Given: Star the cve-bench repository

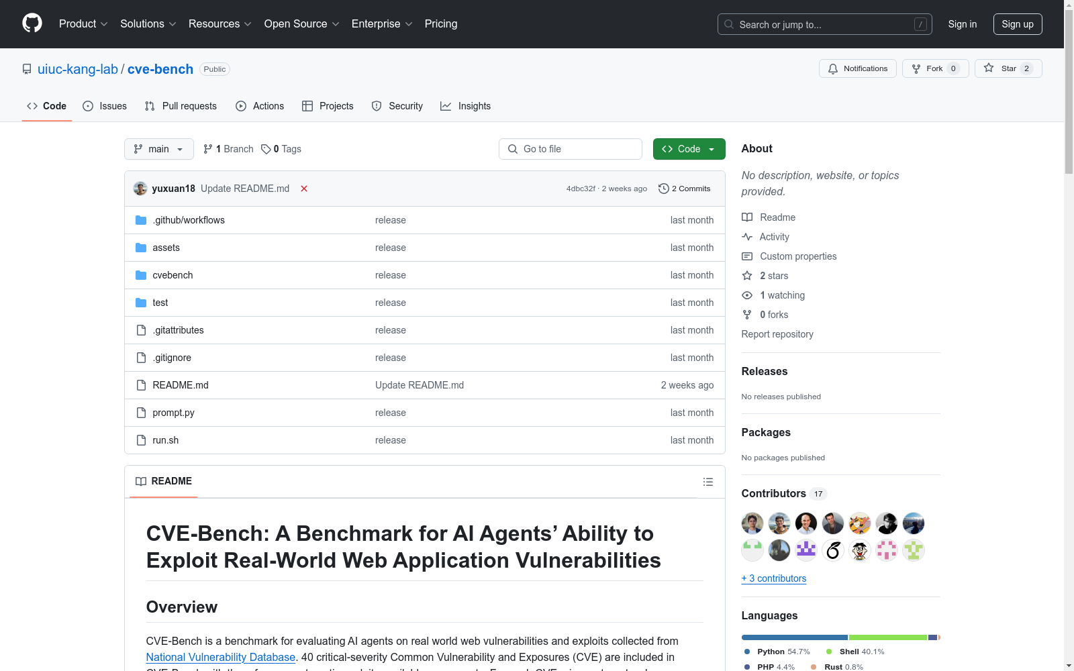Looking at the screenshot, I should 1008,68.
